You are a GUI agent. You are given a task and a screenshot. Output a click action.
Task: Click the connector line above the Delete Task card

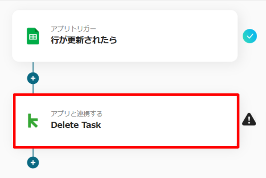(x=33, y=89)
